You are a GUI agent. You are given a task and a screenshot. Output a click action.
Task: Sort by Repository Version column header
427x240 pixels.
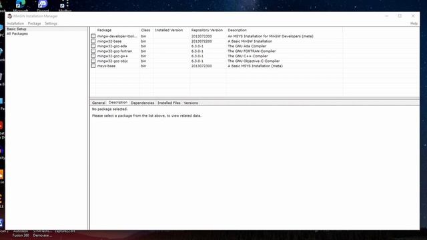207,30
